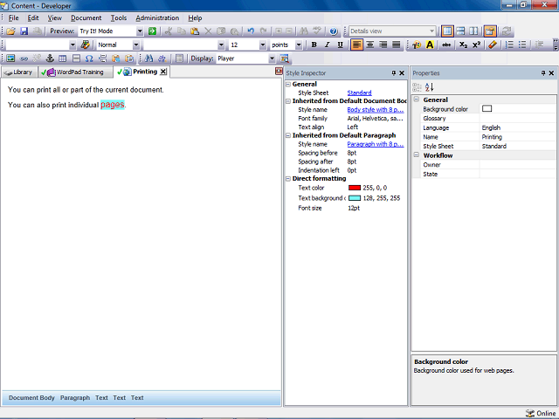
Task: Toggle justified text alignment
Action: [396, 45]
